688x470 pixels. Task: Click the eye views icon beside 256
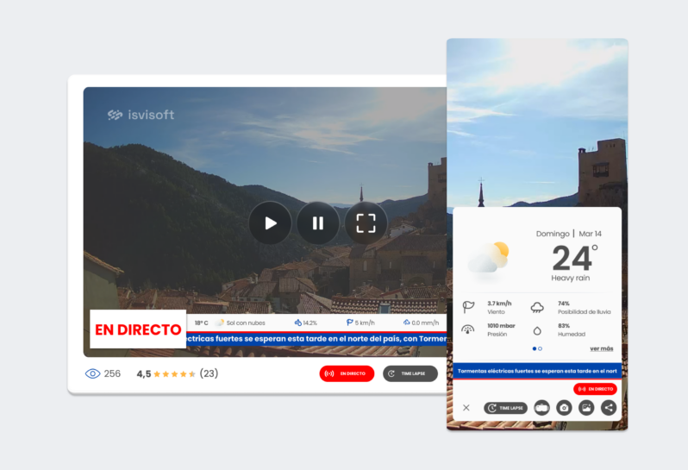point(92,373)
